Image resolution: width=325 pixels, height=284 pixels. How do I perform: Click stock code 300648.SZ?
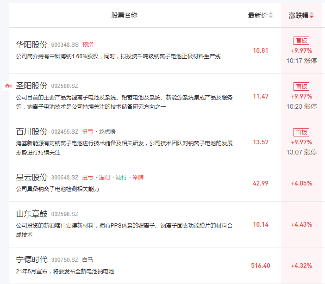click(x=65, y=178)
